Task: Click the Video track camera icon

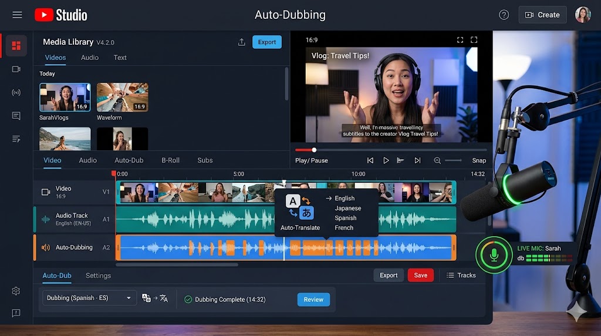Action: (46, 191)
